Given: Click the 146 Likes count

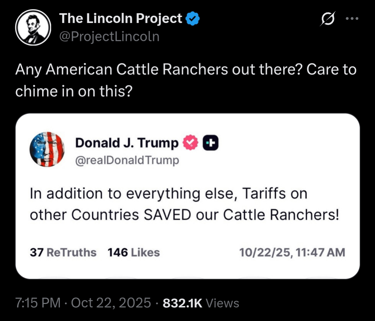Looking at the screenshot, I should 134,252.
